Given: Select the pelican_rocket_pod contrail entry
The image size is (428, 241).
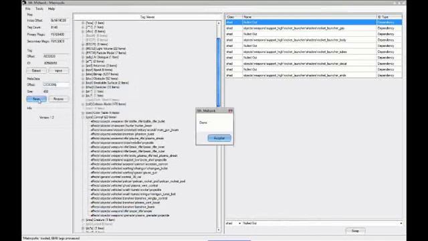Looking at the screenshot, I should point(138,181).
